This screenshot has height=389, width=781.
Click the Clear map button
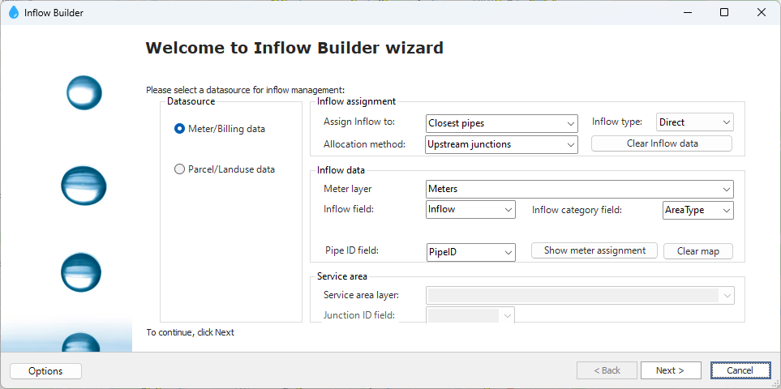[x=697, y=251]
